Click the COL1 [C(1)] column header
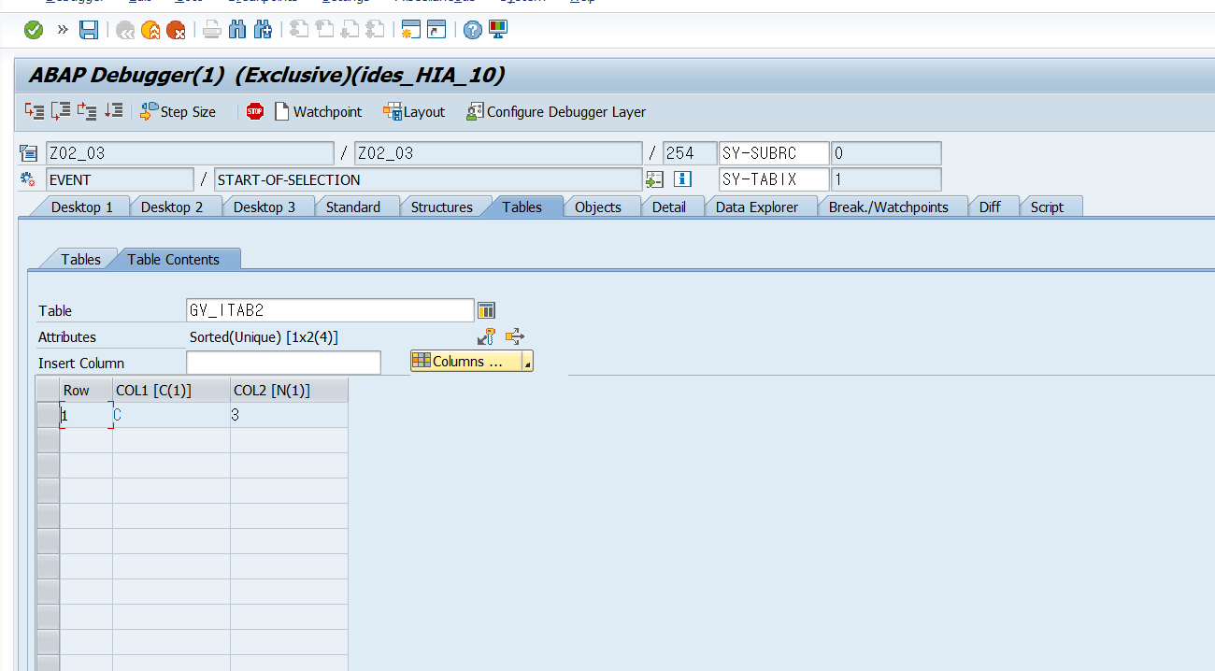This screenshot has width=1215, height=671. [x=171, y=391]
